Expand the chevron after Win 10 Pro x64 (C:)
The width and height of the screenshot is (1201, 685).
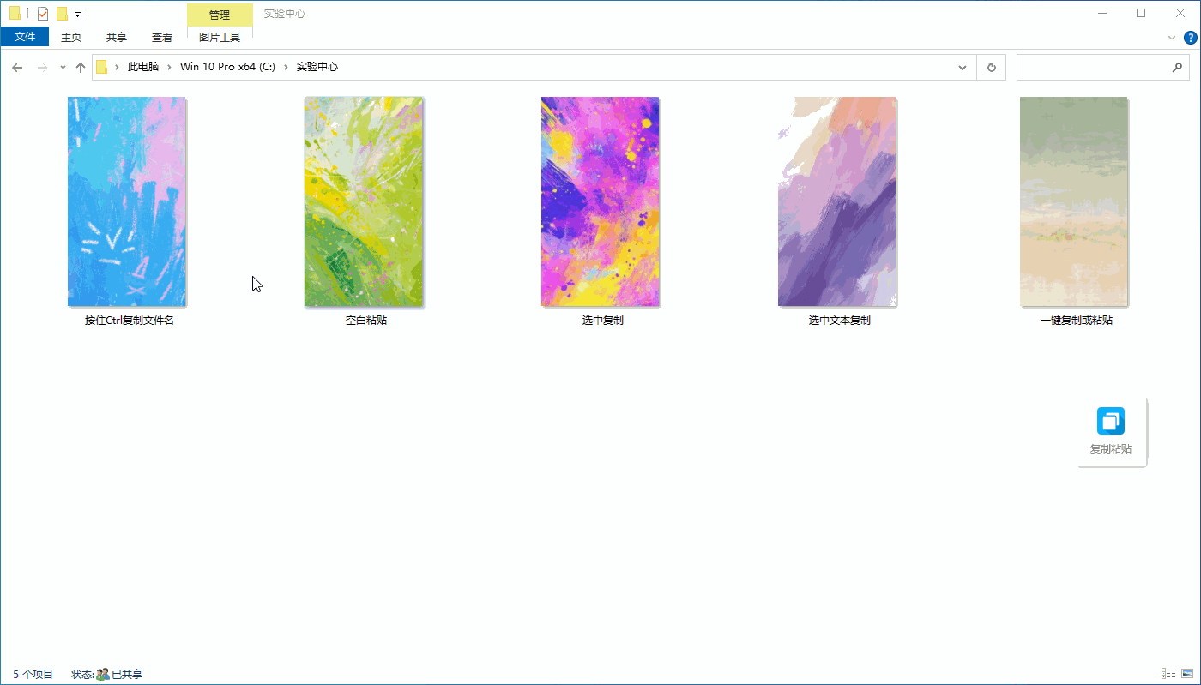[x=286, y=67]
